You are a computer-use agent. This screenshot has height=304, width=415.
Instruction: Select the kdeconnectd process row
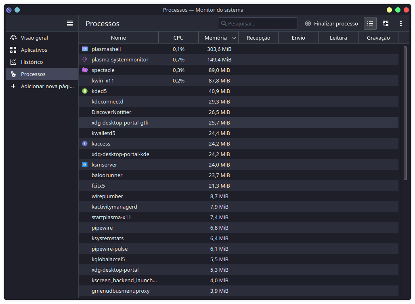coord(239,102)
